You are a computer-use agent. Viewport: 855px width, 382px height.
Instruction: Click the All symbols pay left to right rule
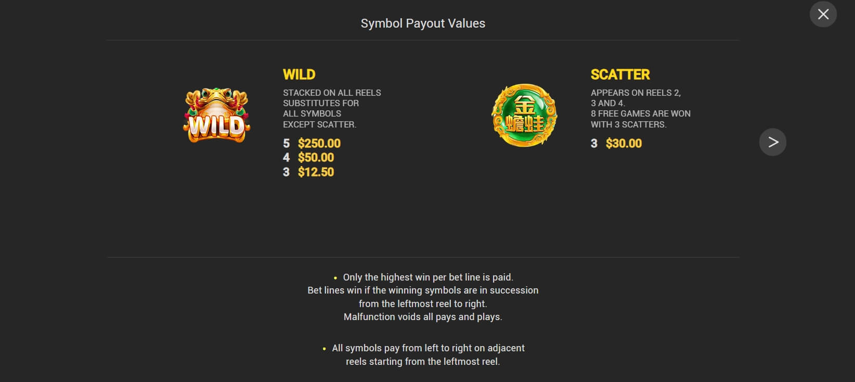tap(428, 348)
